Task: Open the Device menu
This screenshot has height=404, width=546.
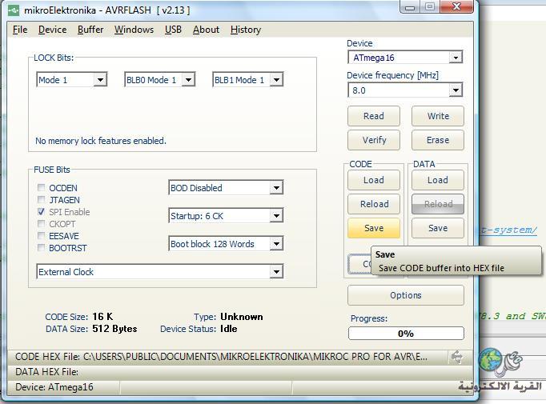Action: click(x=52, y=30)
